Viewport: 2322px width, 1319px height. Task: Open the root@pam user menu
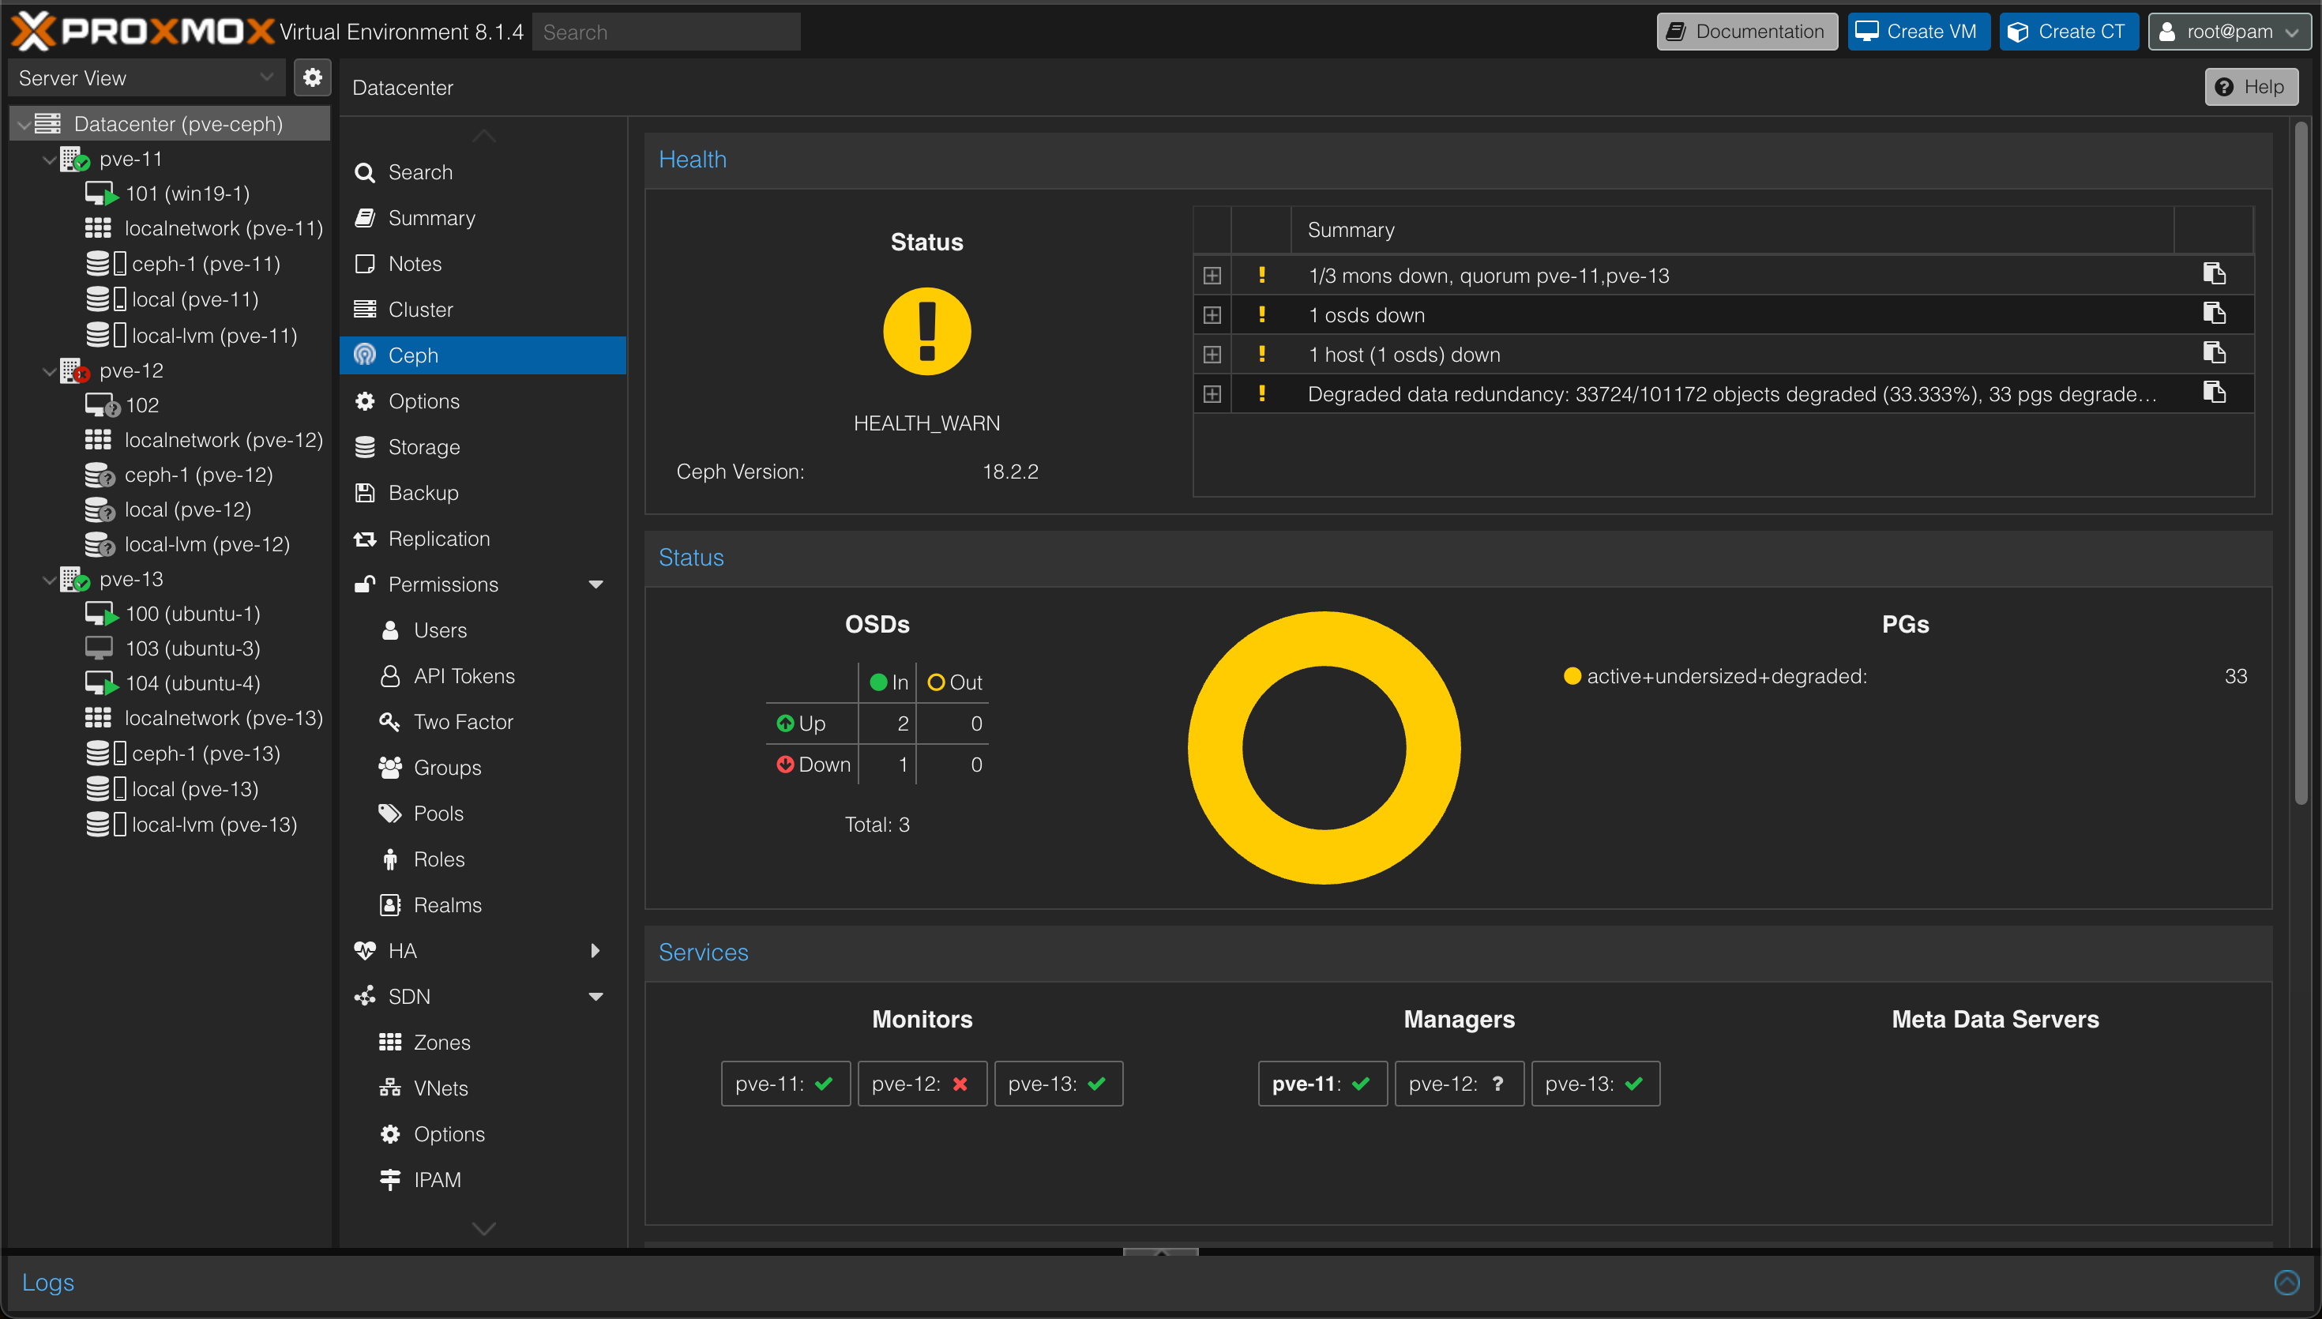click(x=2229, y=32)
